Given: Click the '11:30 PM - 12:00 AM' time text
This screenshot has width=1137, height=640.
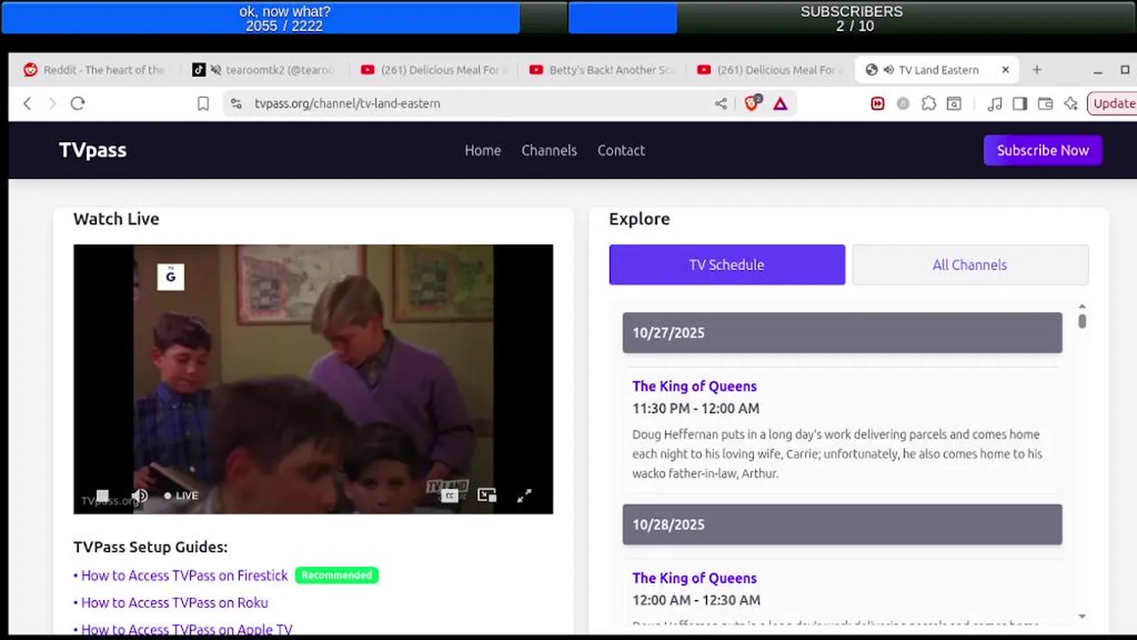Looking at the screenshot, I should [696, 409].
